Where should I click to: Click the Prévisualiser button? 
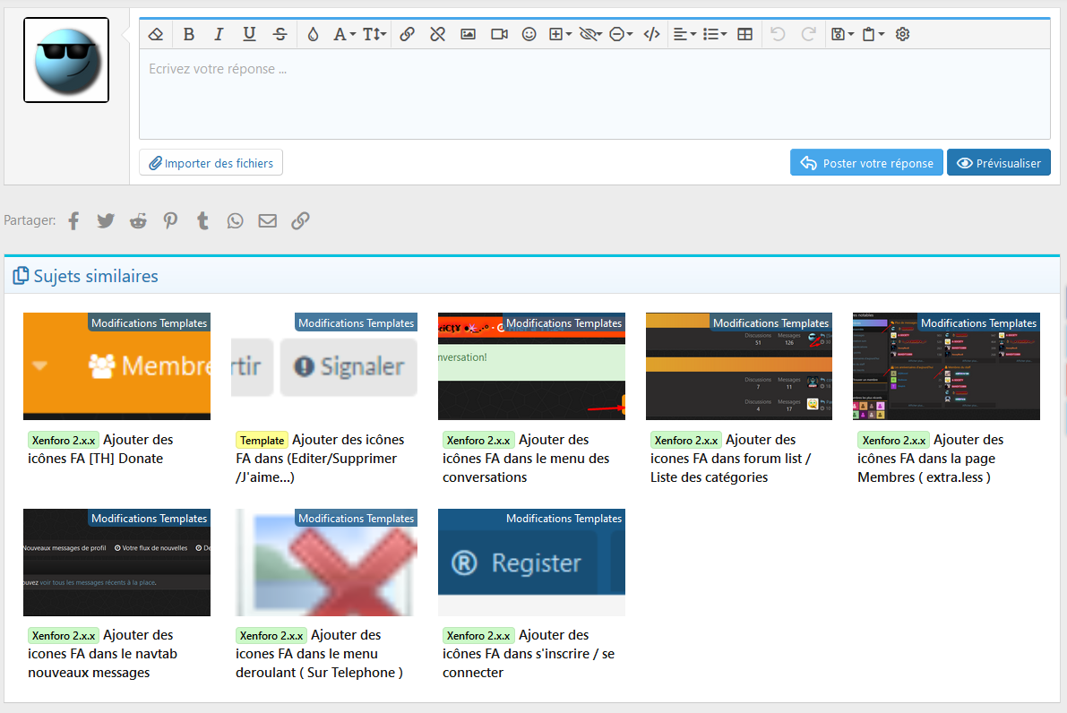pyautogui.click(x=998, y=163)
